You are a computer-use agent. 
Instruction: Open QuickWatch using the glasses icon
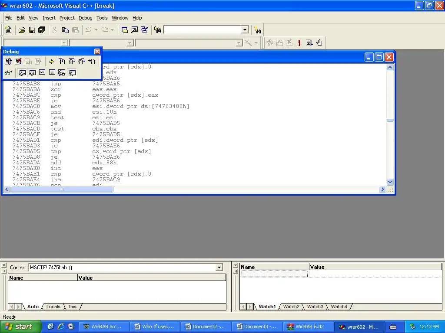point(8,73)
